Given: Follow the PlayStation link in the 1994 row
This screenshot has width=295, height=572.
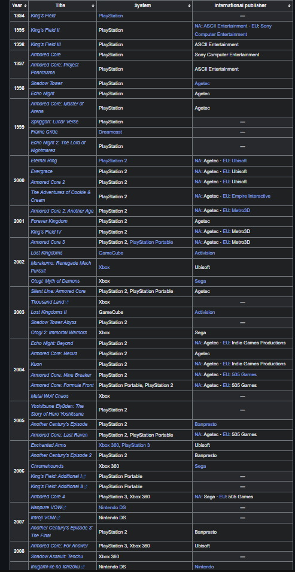Looking at the screenshot, I should pos(111,16).
